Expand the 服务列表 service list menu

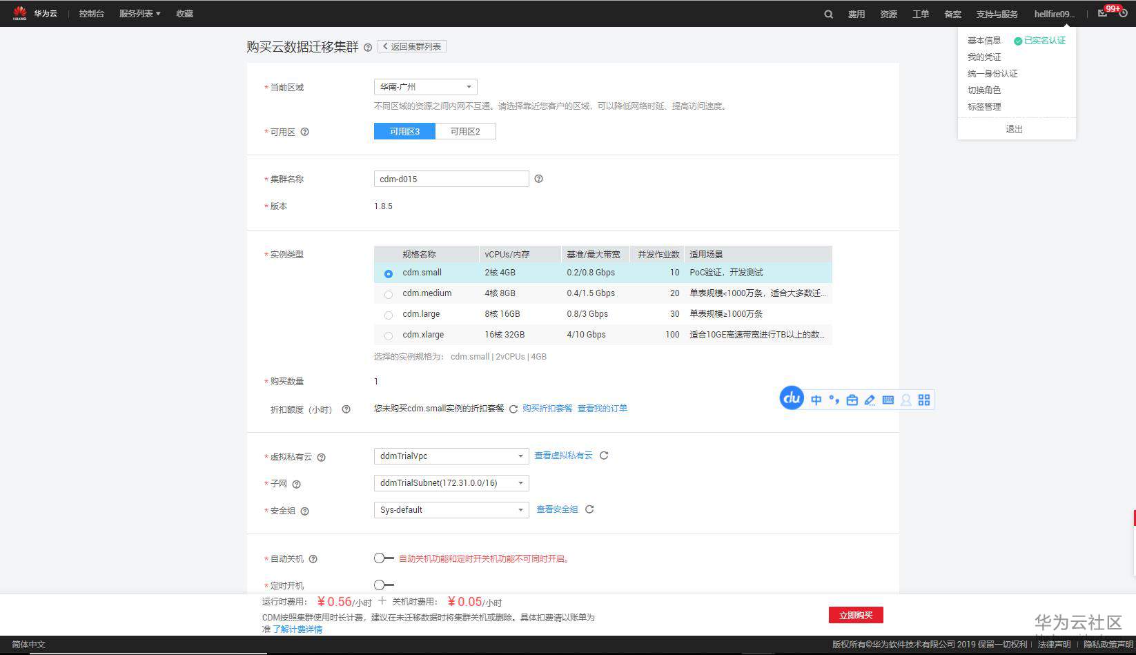[x=139, y=14]
